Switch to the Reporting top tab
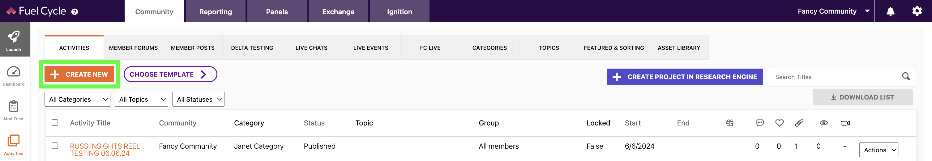This screenshot has height=161, width=932. coord(216,11)
